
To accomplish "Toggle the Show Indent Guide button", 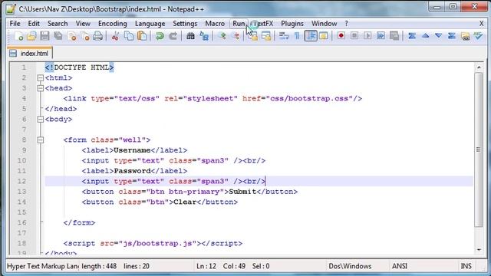I will 310,36.
